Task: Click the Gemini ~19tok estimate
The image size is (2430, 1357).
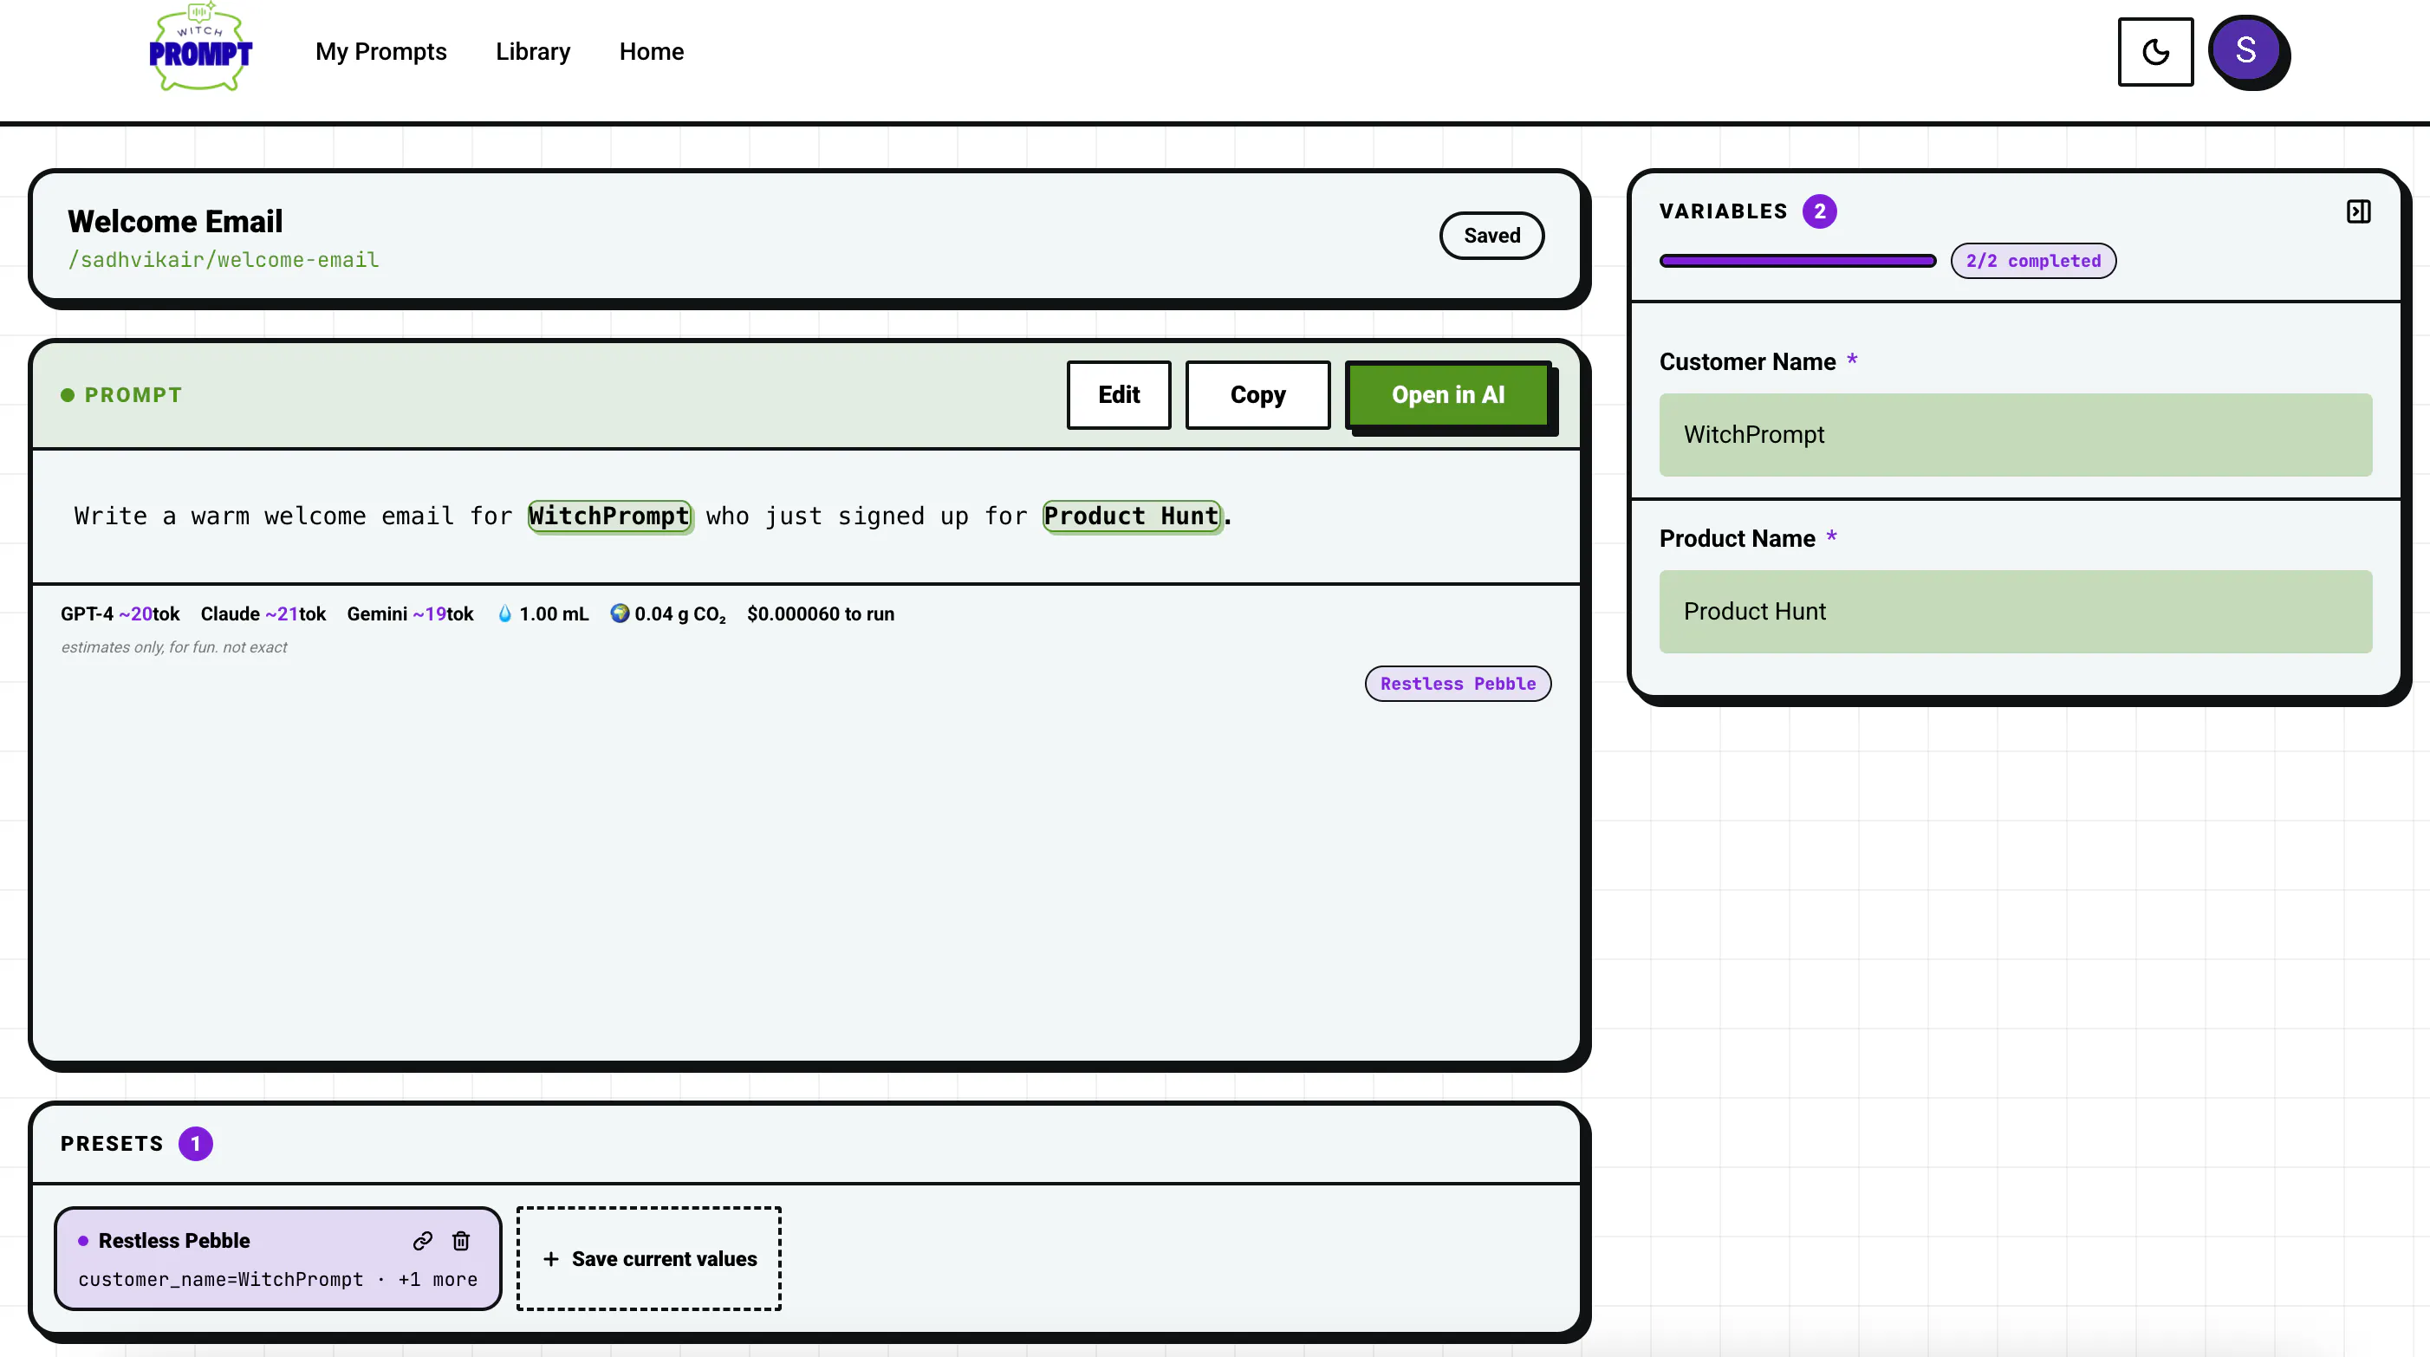Action: 411,614
